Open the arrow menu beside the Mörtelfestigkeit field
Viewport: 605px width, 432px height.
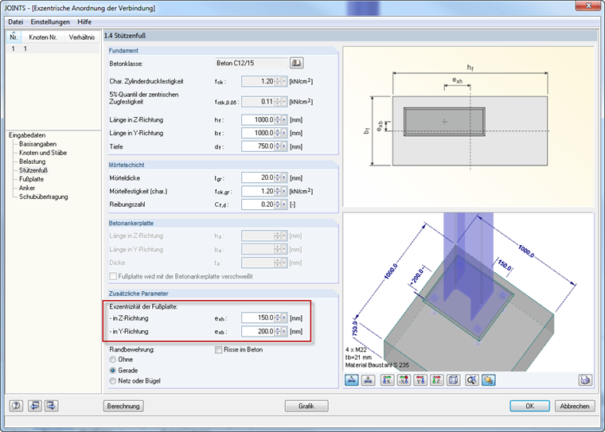click(284, 191)
